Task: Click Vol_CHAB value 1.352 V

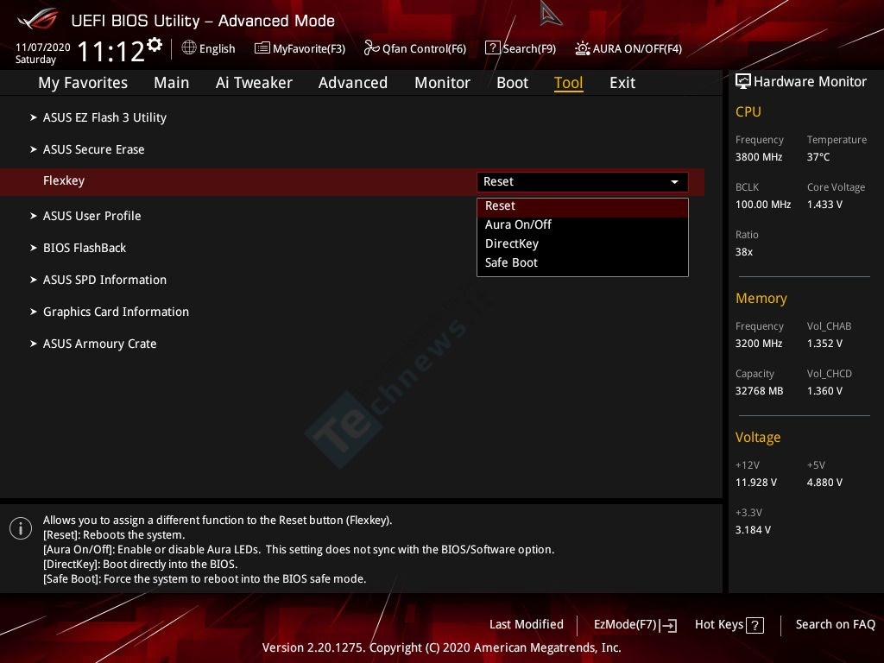Action: click(x=824, y=344)
